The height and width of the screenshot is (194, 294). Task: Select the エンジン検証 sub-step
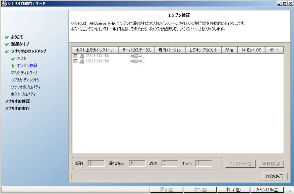pyautogui.click(x=27, y=66)
